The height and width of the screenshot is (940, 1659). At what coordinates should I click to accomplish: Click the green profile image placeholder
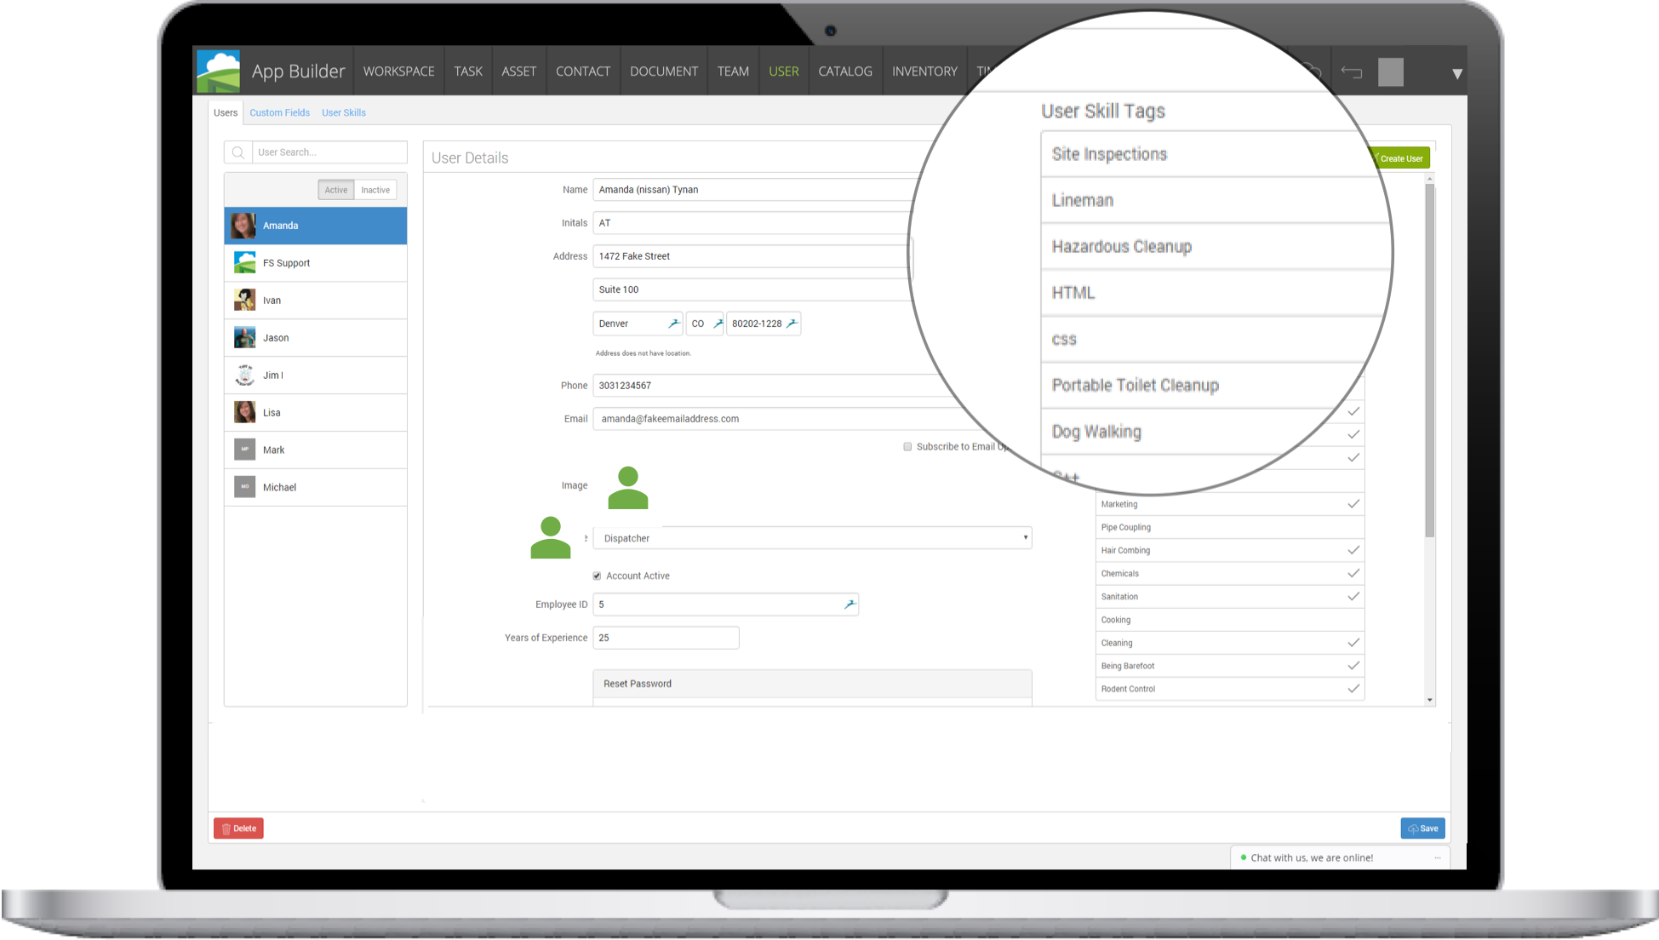coord(628,488)
